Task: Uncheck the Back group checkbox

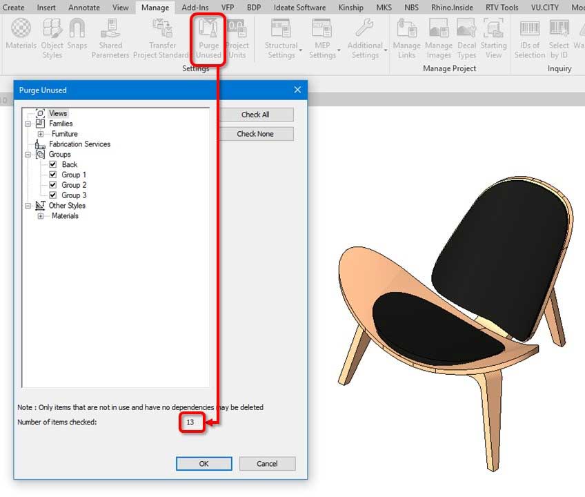Action: coord(53,164)
